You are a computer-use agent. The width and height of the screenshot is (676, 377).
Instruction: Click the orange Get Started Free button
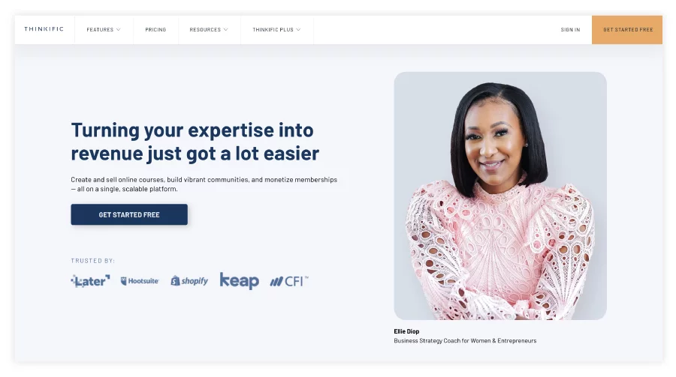(627, 30)
